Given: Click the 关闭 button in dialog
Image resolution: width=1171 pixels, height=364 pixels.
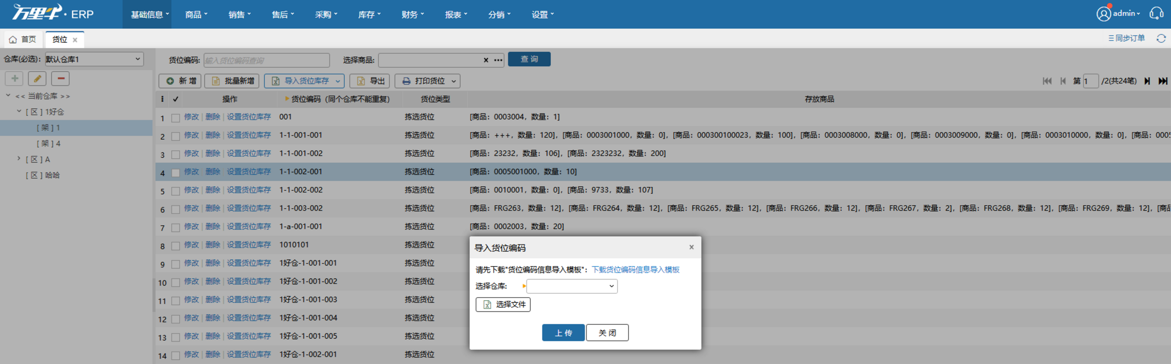Looking at the screenshot, I should pyautogui.click(x=607, y=333).
